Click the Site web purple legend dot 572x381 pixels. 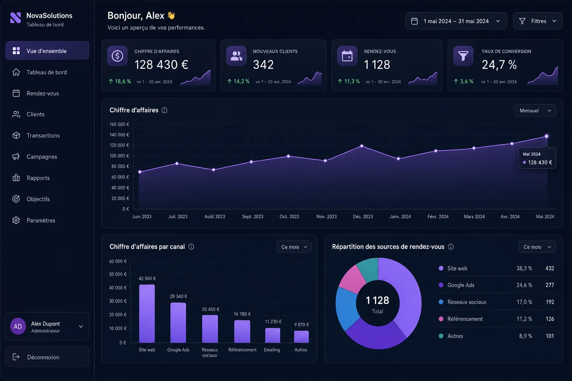pyautogui.click(x=441, y=268)
